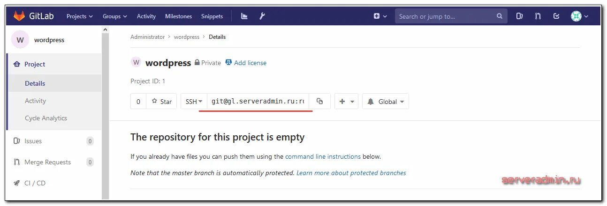Image resolution: width=607 pixels, height=206 pixels.
Task: Open Learn more about protected branches
Action: (351, 173)
